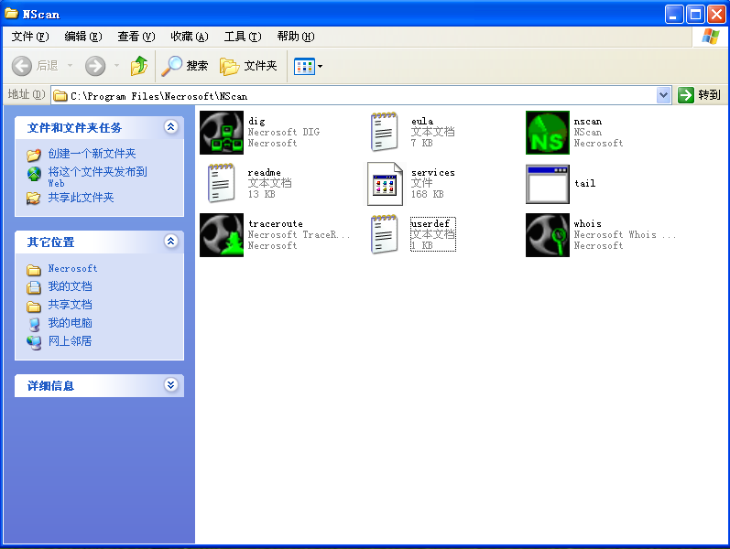730x549 pixels.
Task: Open the 收藏(A) menu
Action: click(x=189, y=37)
